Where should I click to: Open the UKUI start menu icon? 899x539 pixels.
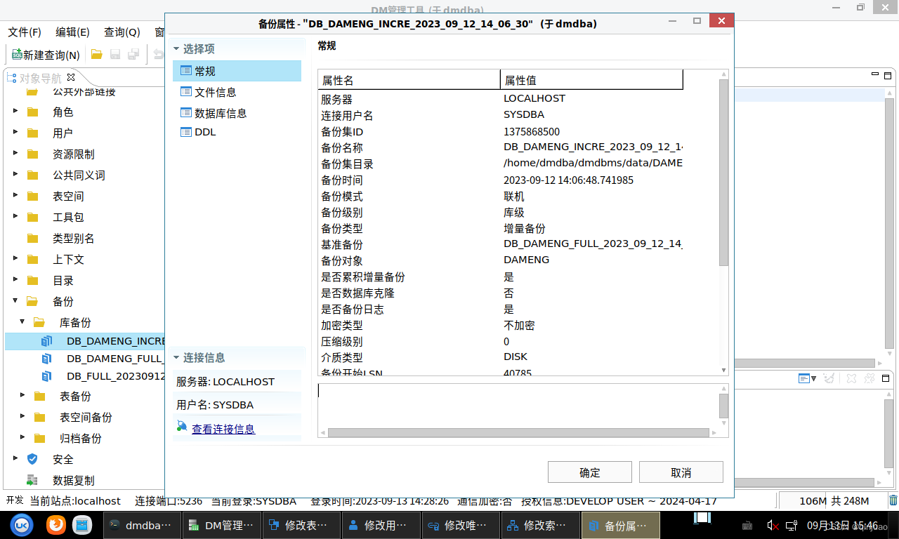(x=22, y=525)
